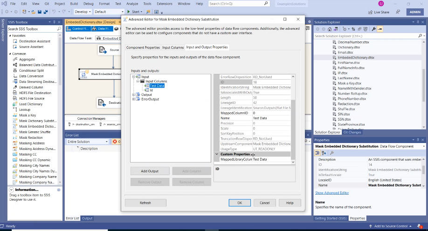
Task: Toggle auto-hide pin on Properties panel
Action: pyautogui.click(x=418, y=140)
